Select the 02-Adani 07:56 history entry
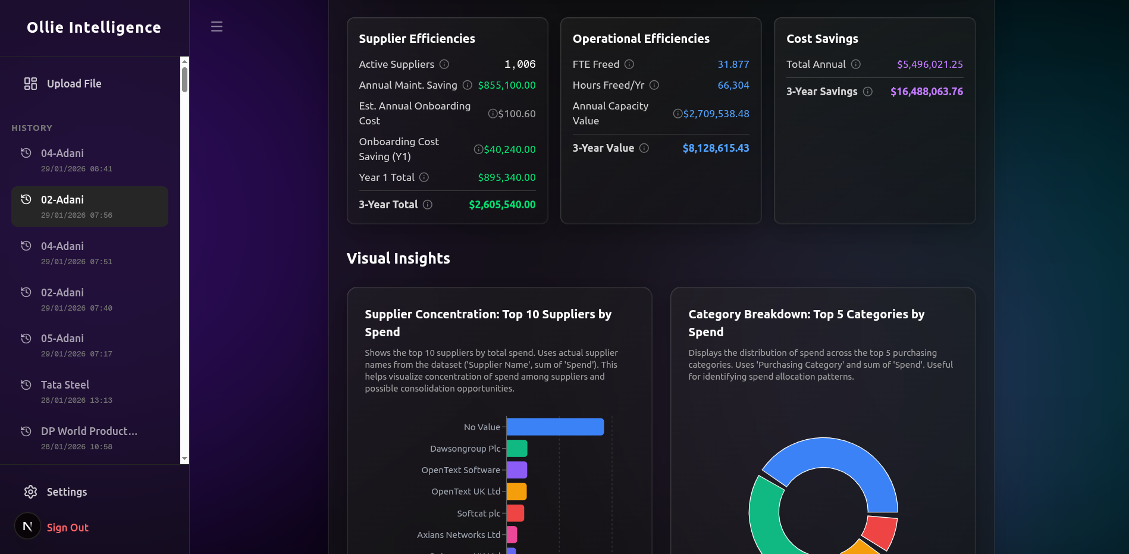 tap(89, 206)
